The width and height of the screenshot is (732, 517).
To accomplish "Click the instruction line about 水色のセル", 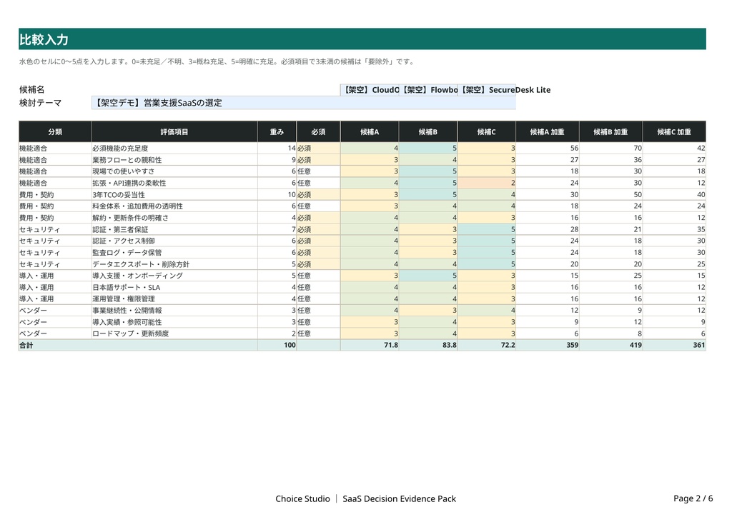I will point(217,61).
